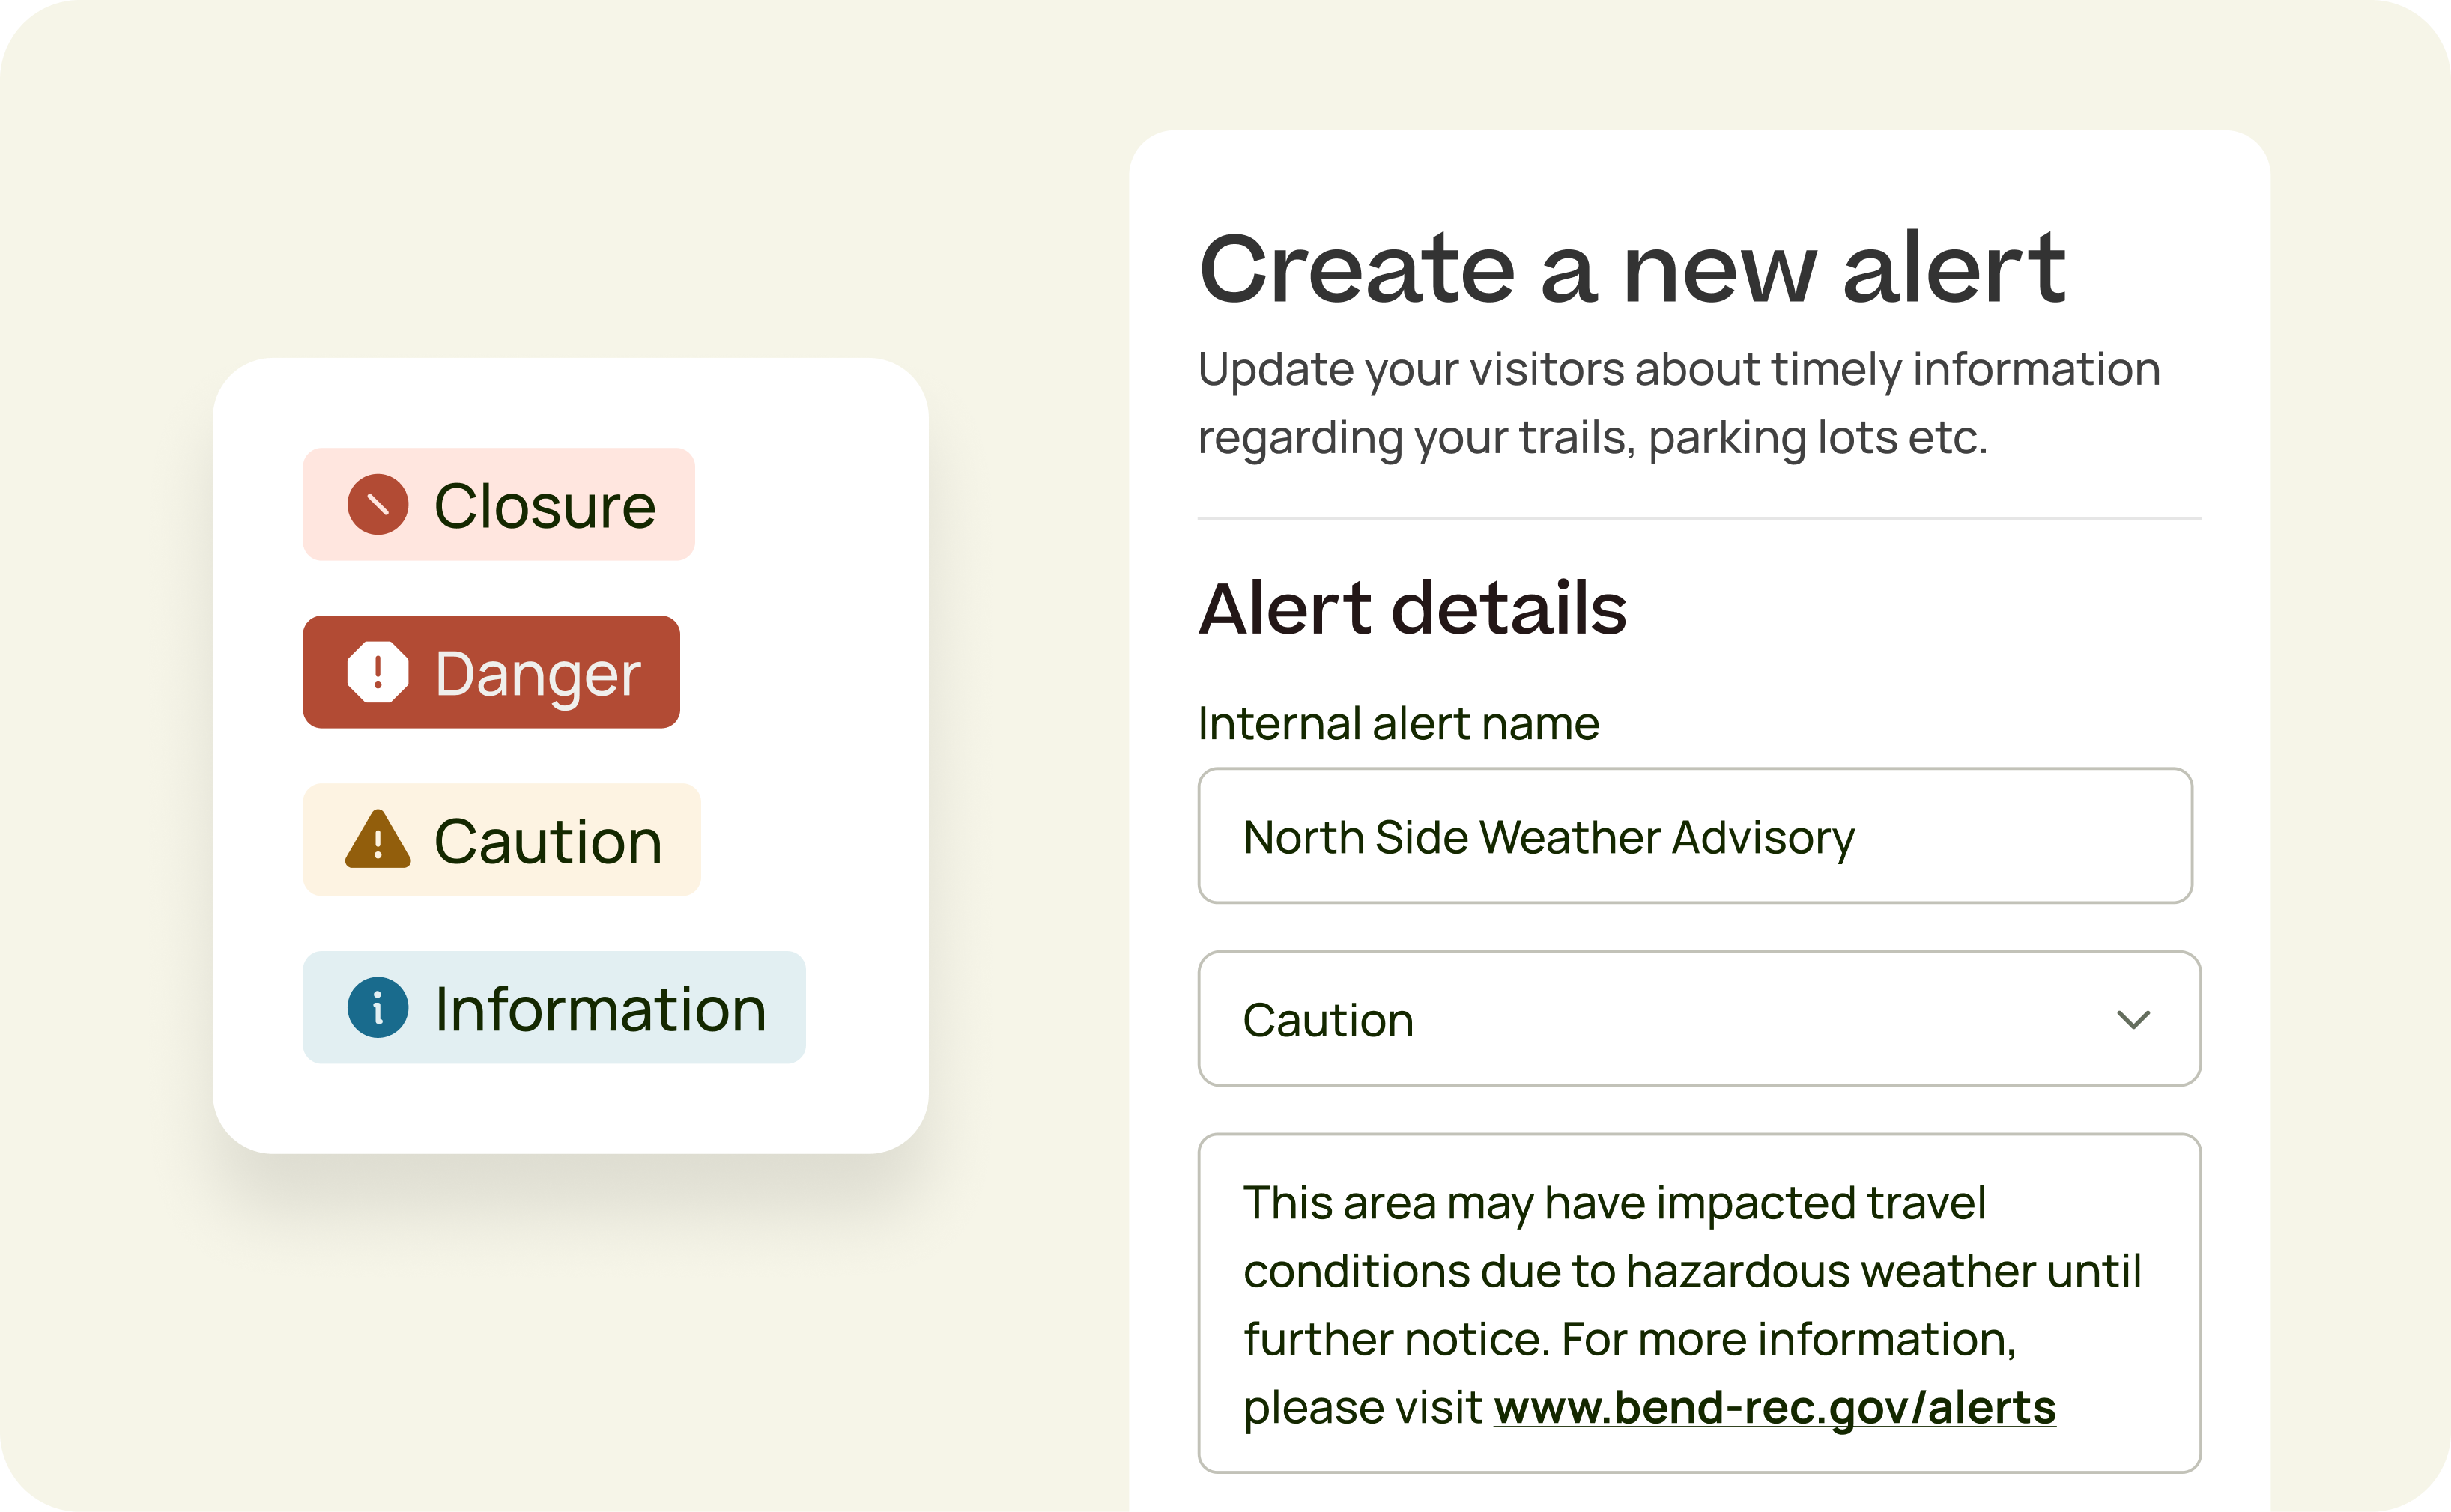2451x1512 pixels.
Task: Click the Alert details section header
Action: pos(1413,608)
